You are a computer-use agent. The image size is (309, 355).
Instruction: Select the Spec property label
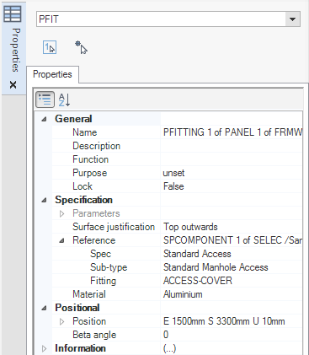pos(100,254)
